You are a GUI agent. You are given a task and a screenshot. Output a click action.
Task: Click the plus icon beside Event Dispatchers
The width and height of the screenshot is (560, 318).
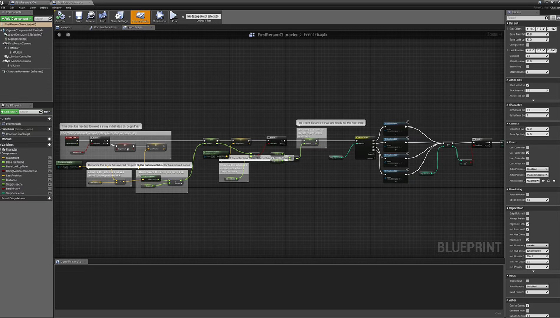pos(49,198)
